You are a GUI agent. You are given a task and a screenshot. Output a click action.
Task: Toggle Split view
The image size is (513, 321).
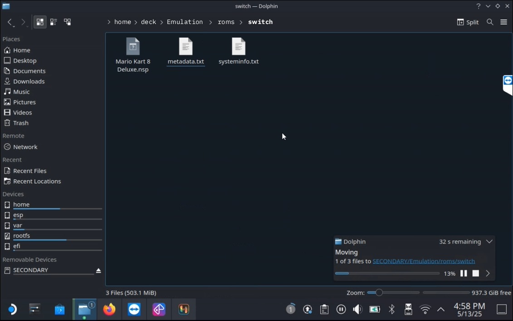[468, 22]
